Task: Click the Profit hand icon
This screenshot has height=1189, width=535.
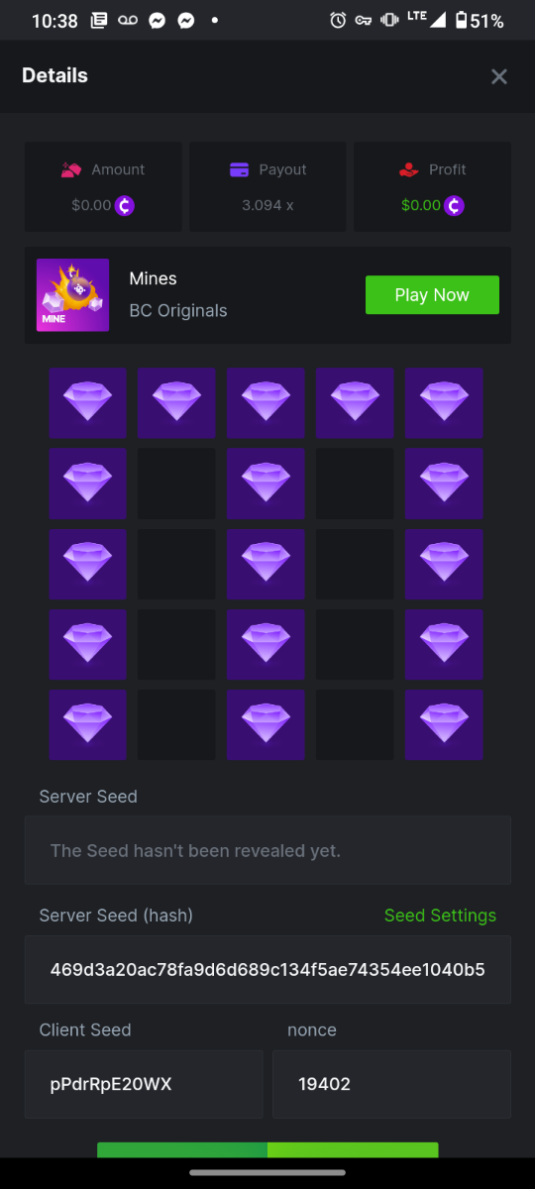Action: 409,169
